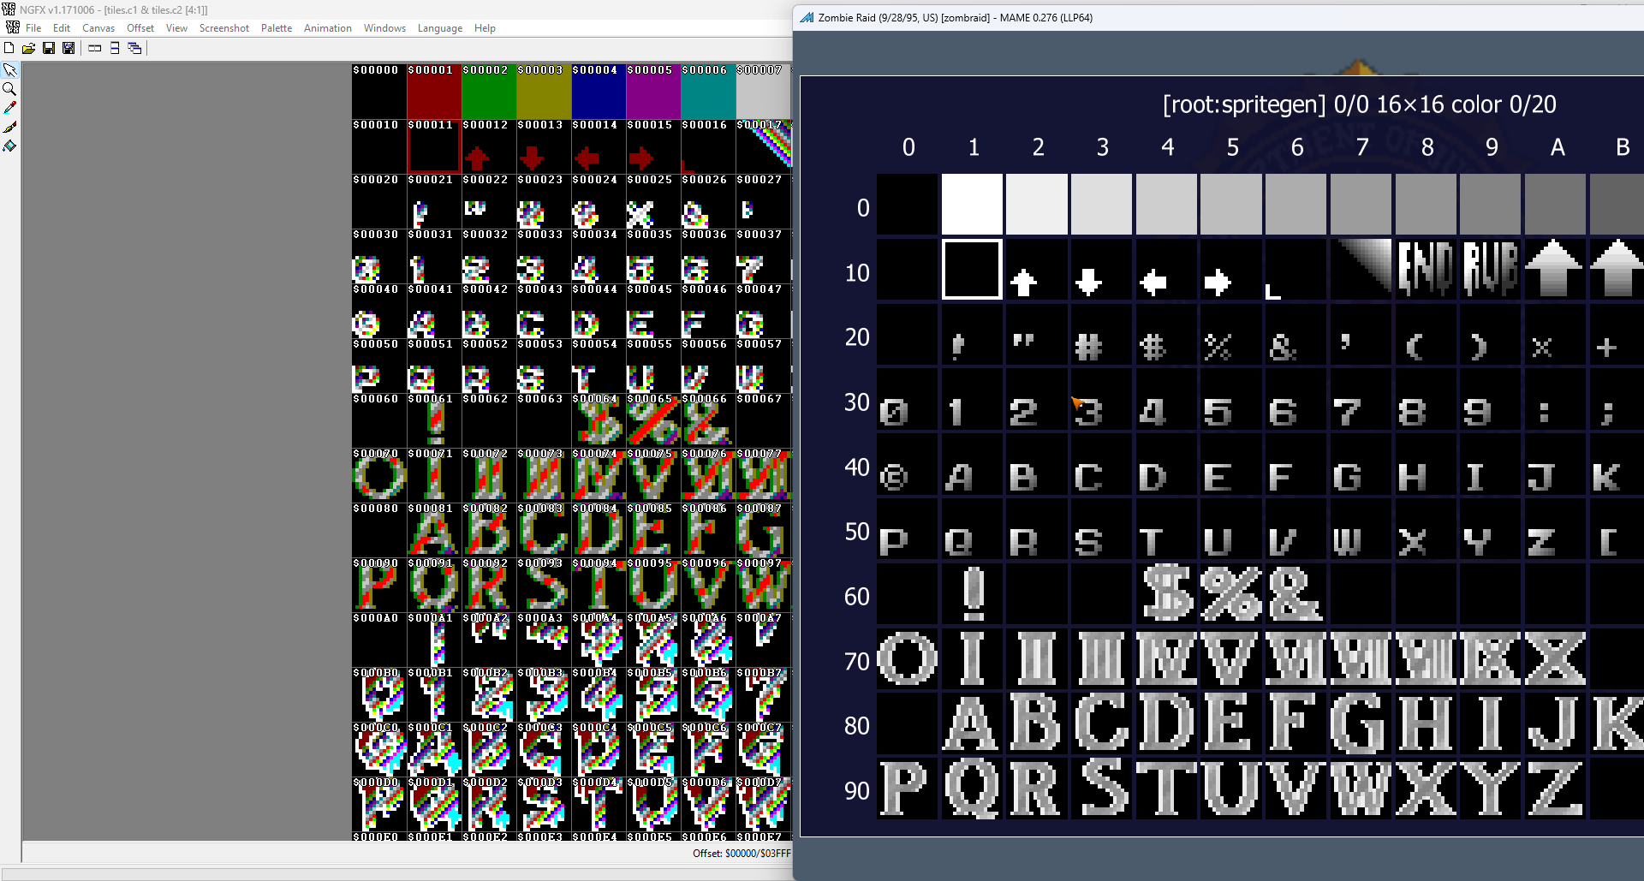Select red outlined box tile $00011

pyautogui.click(x=434, y=146)
